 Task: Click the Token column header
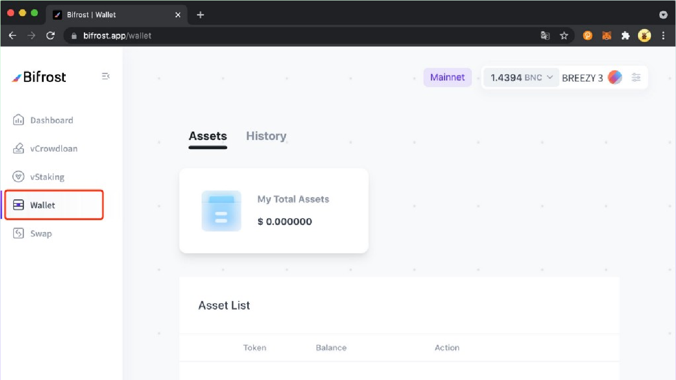click(x=255, y=348)
